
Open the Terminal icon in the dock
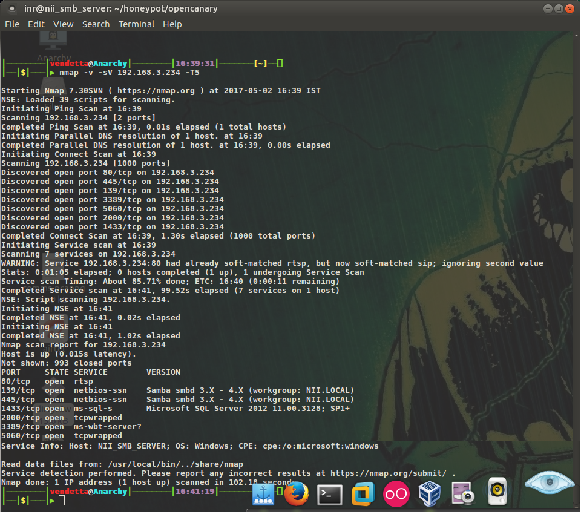329,495
